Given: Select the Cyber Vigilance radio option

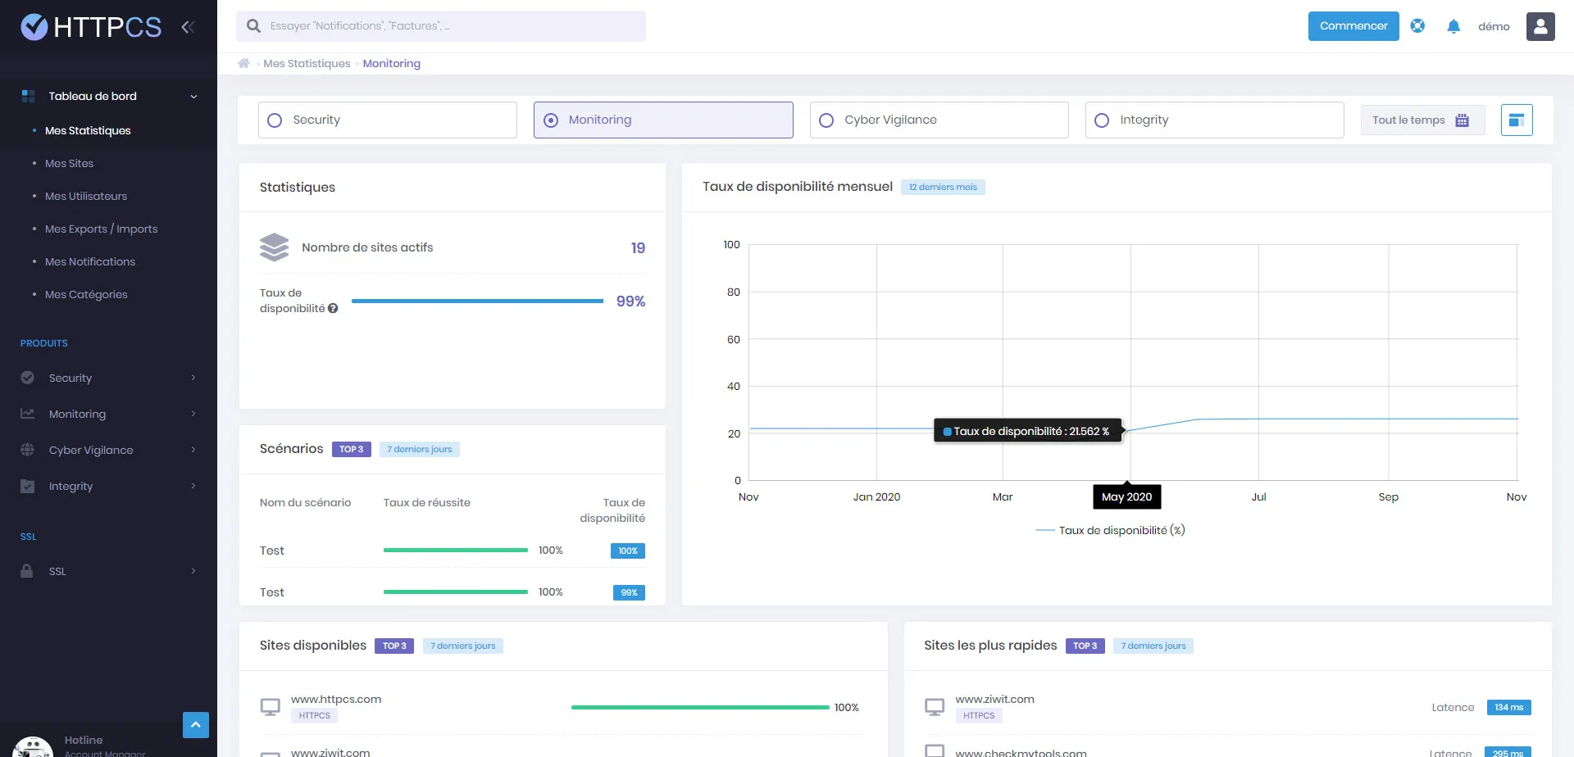Looking at the screenshot, I should (826, 120).
